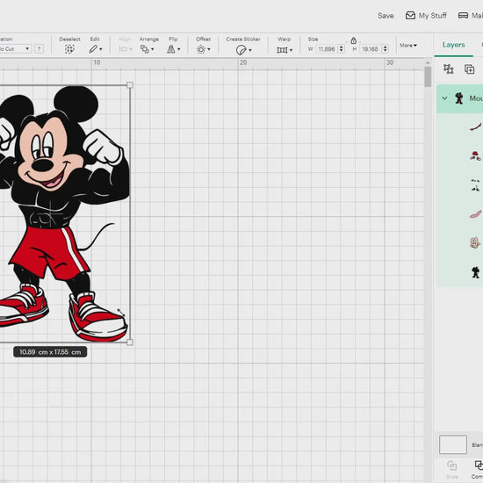The height and width of the screenshot is (483, 483).
Task: Click the width W size field
Action: [x=327, y=49]
